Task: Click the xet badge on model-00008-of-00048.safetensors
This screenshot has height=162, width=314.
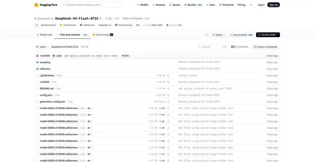Action: (x=162, y=154)
